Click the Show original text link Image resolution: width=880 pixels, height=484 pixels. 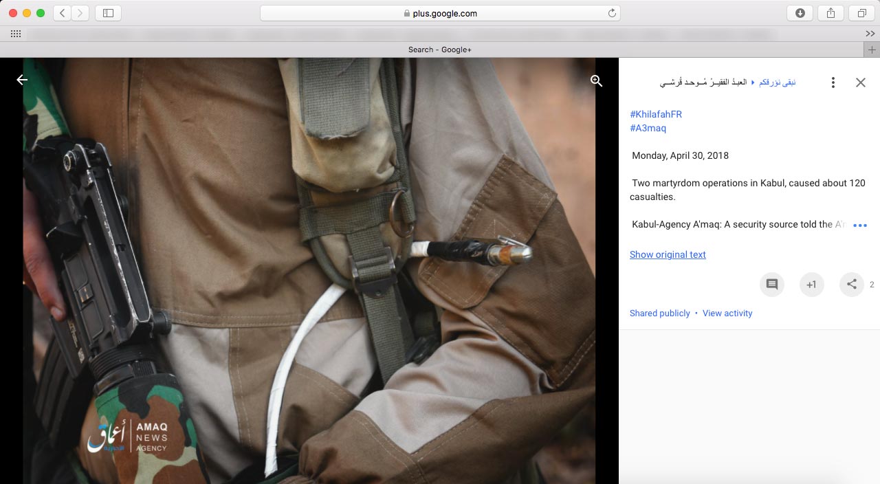[x=668, y=254]
